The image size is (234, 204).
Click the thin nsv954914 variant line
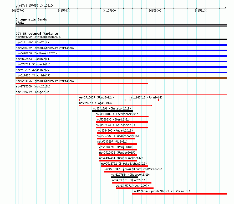coord(116,106)
